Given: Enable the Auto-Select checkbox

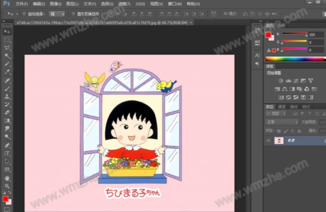Looking at the screenshot, I should pyautogui.click(x=24, y=14).
